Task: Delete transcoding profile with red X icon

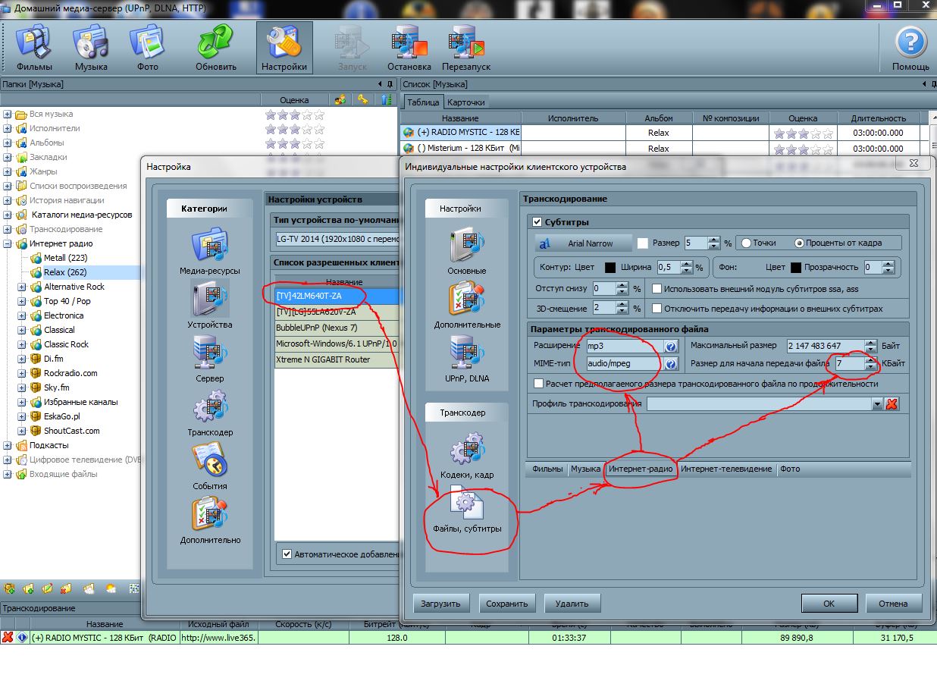Action: click(x=892, y=404)
